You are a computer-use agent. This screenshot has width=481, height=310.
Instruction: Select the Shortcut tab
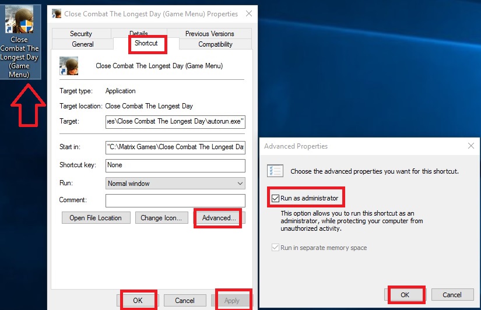click(x=146, y=43)
